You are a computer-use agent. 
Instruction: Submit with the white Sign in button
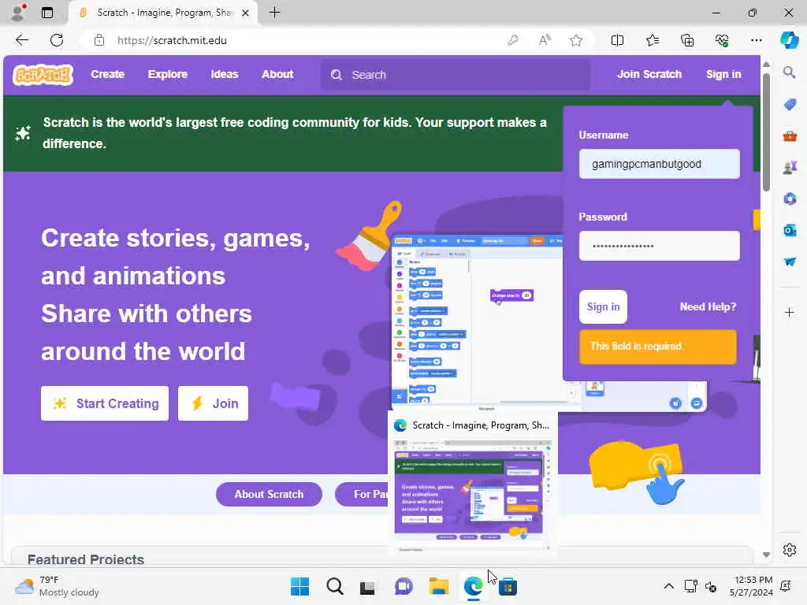603,307
